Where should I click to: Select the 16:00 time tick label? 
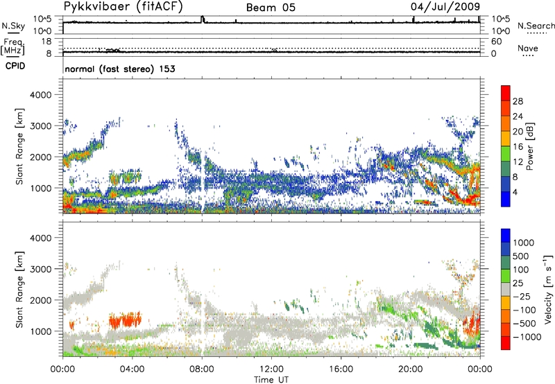pos(341,369)
